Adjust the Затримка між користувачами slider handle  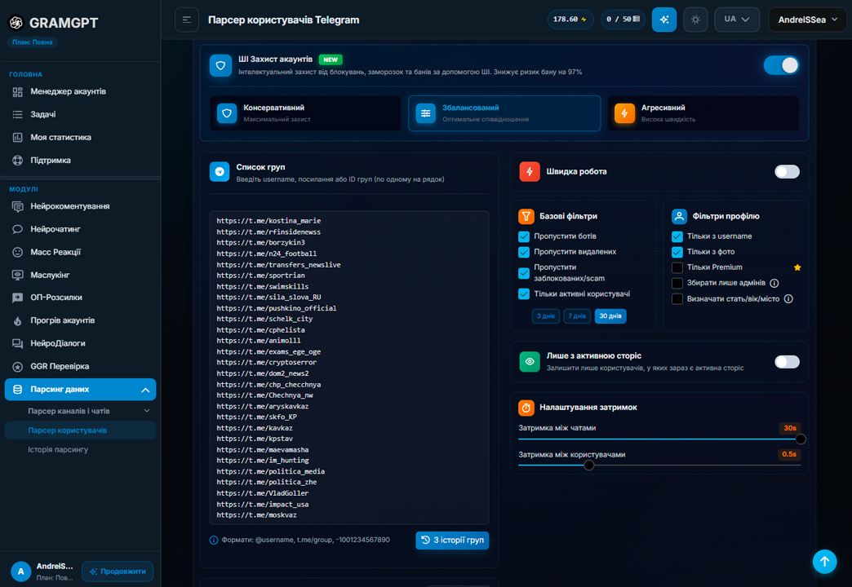[588, 465]
